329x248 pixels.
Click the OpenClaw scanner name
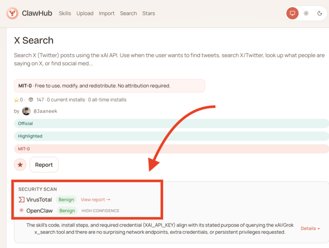(39, 211)
